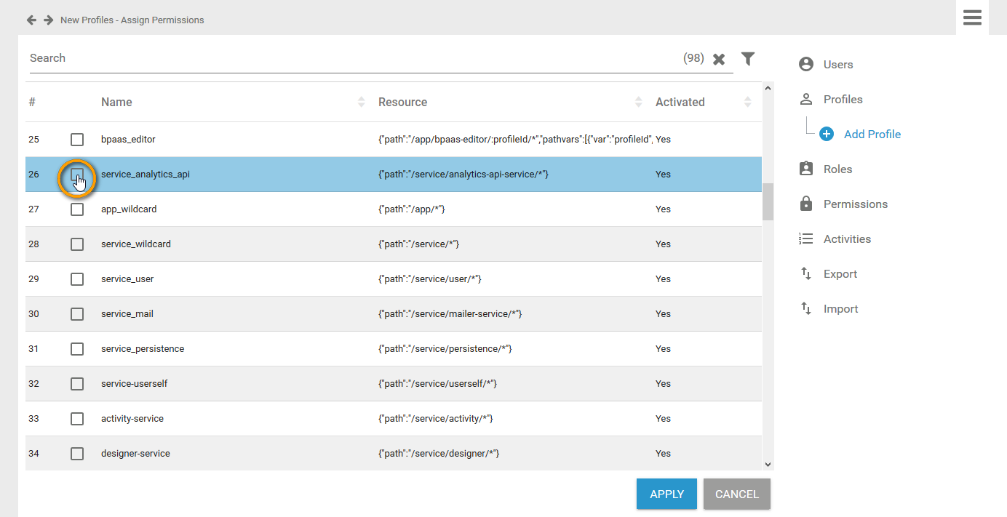1007x517 pixels.
Task: Click the Permissions lock icon
Action: (805, 204)
